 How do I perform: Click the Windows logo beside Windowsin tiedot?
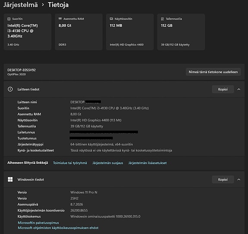pos(10,180)
